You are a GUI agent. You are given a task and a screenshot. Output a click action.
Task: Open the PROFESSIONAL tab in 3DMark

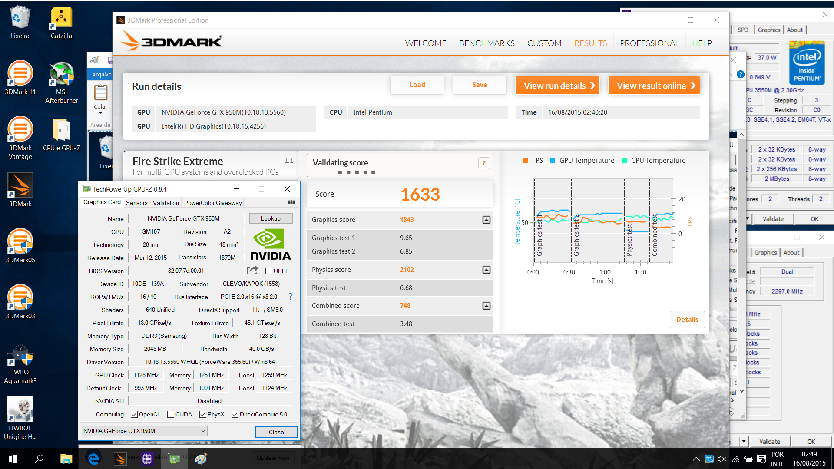click(649, 43)
